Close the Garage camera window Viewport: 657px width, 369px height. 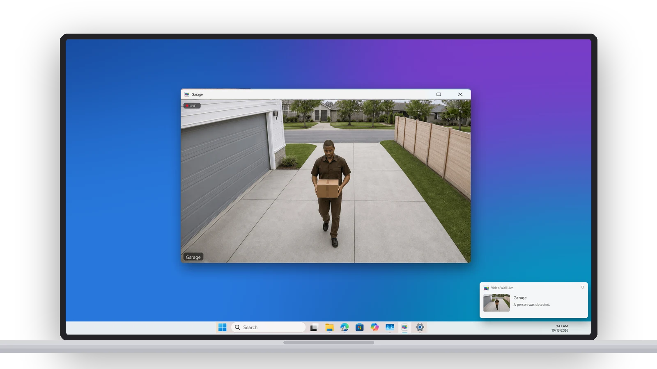point(460,94)
